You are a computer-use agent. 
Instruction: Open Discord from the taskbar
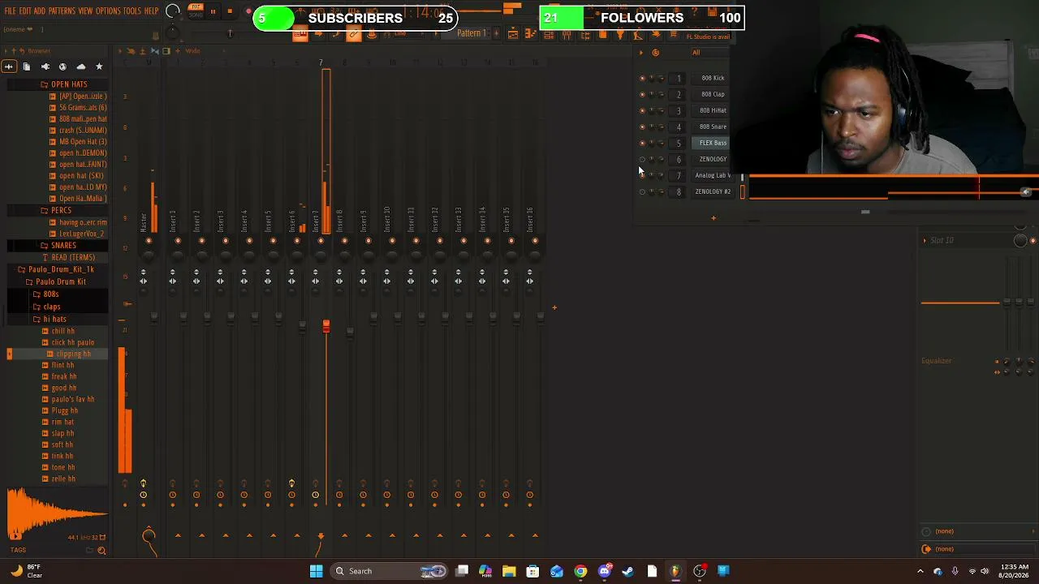[604, 571]
